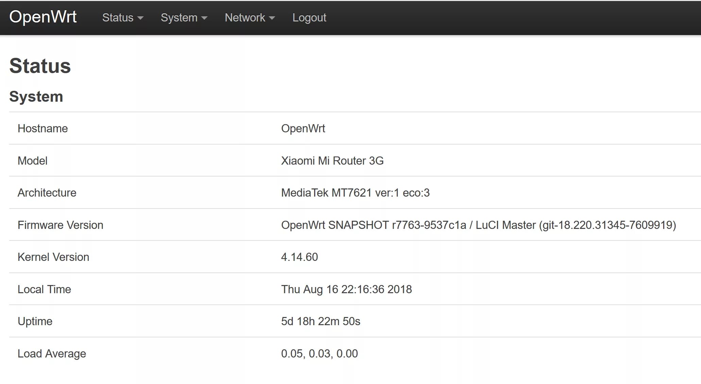Open the Network dropdown menu
The width and height of the screenshot is (701, 384).
[x=250, y=18]
